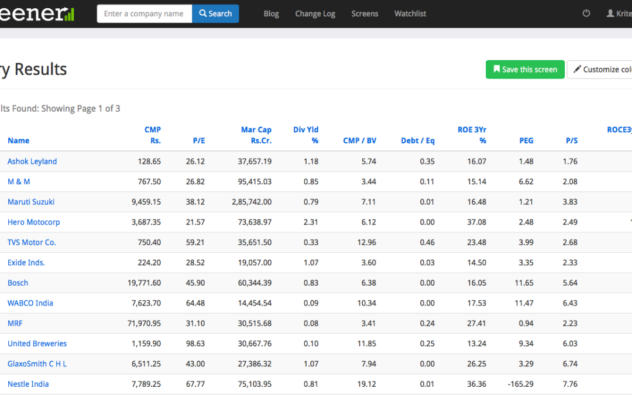The image size is (632, 395).
Task: Open the United Breweries link
Action: pos(37,344)
